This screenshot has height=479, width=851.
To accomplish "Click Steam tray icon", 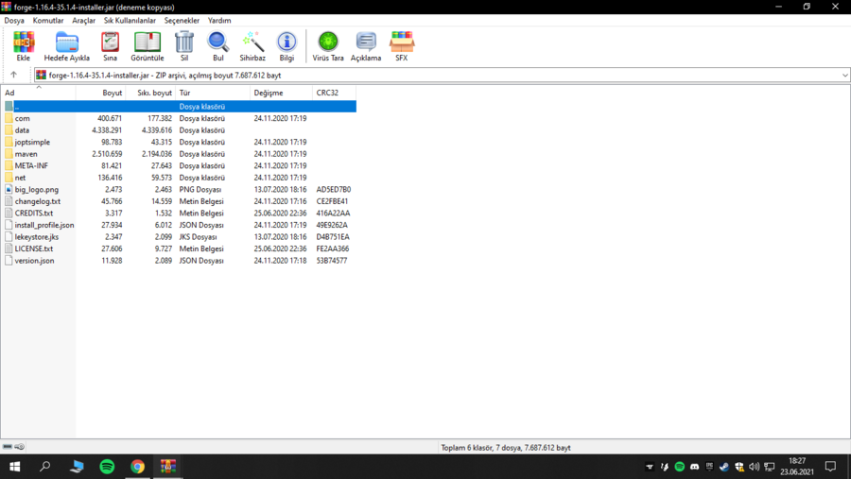I will pos(724,467).
